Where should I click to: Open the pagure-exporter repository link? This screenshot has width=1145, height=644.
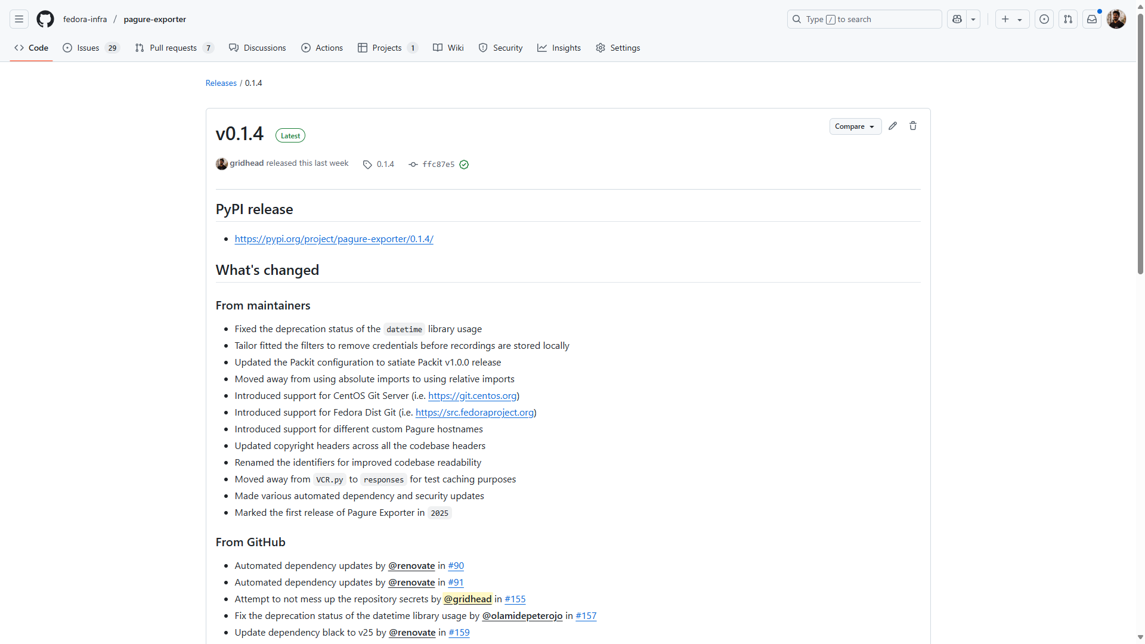155,19
